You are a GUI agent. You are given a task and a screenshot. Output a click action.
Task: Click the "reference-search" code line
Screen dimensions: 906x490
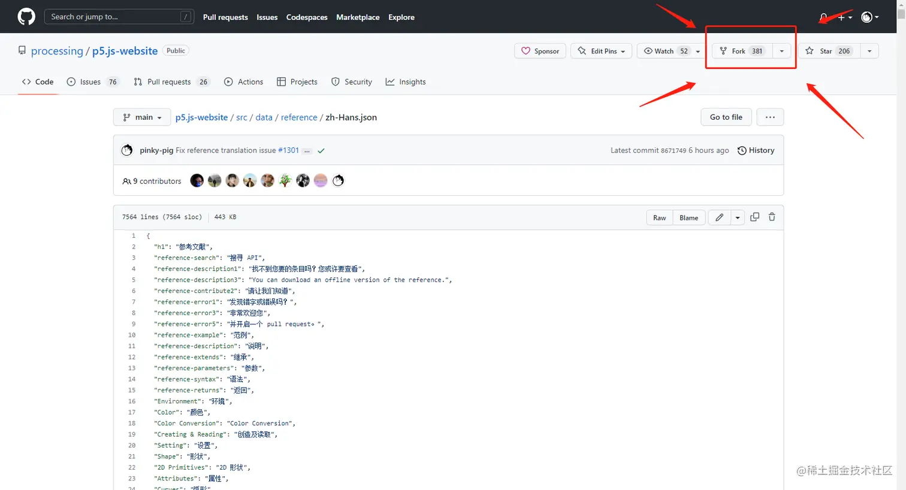click(x=209, y=258)
